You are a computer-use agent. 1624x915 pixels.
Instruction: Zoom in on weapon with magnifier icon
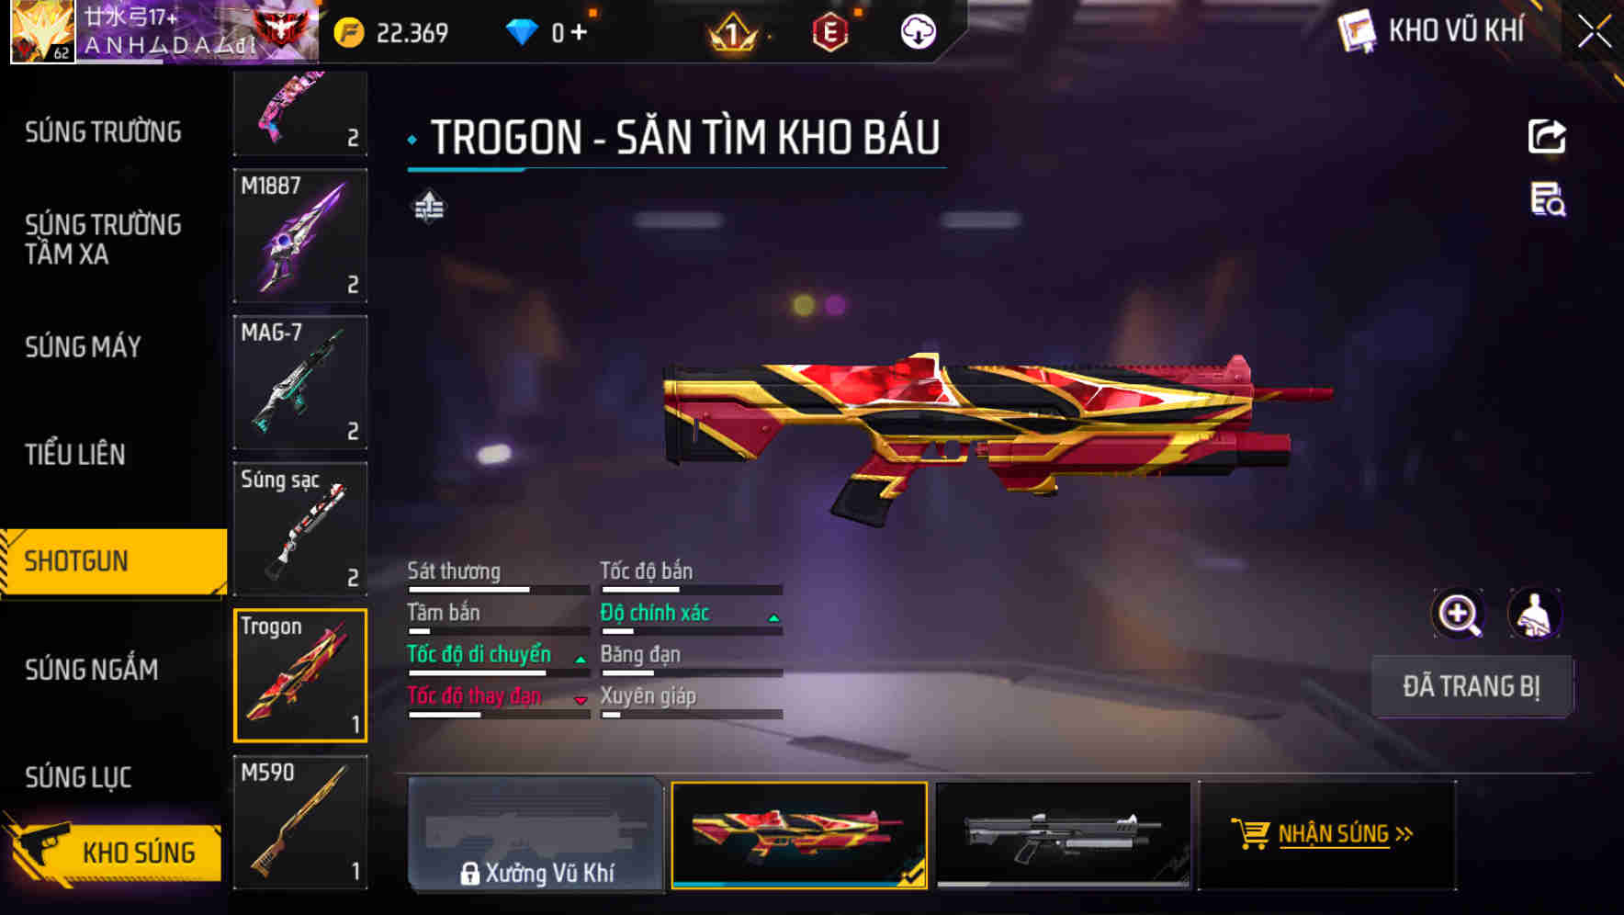coord(1459,614)
